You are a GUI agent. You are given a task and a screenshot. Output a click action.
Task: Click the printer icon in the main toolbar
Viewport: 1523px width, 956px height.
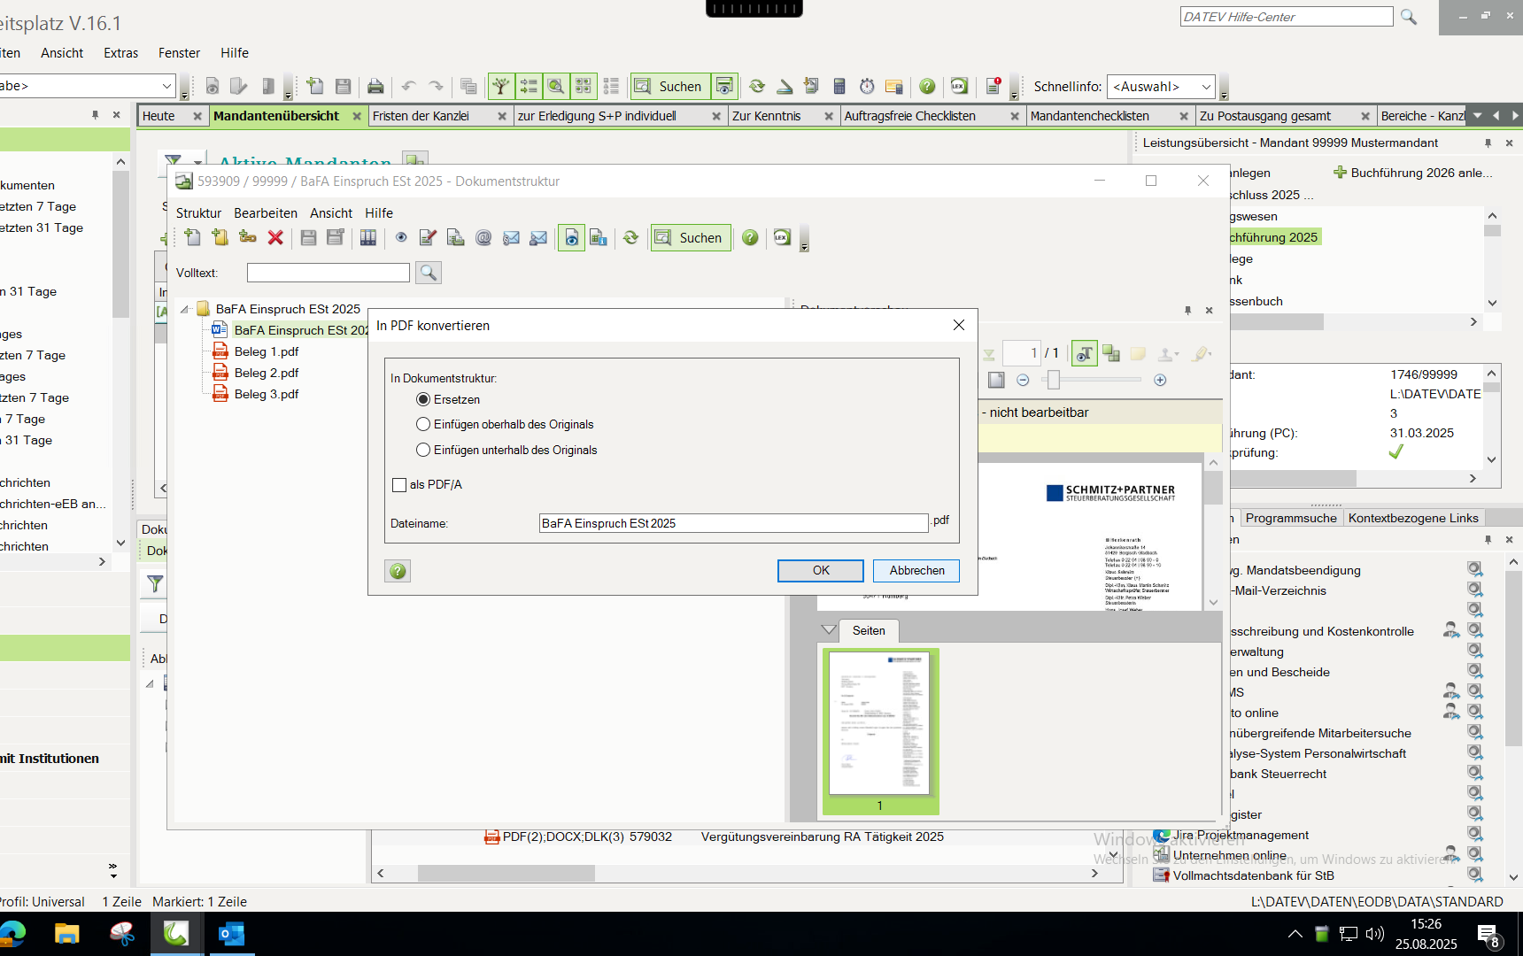(x=375, y=86)
